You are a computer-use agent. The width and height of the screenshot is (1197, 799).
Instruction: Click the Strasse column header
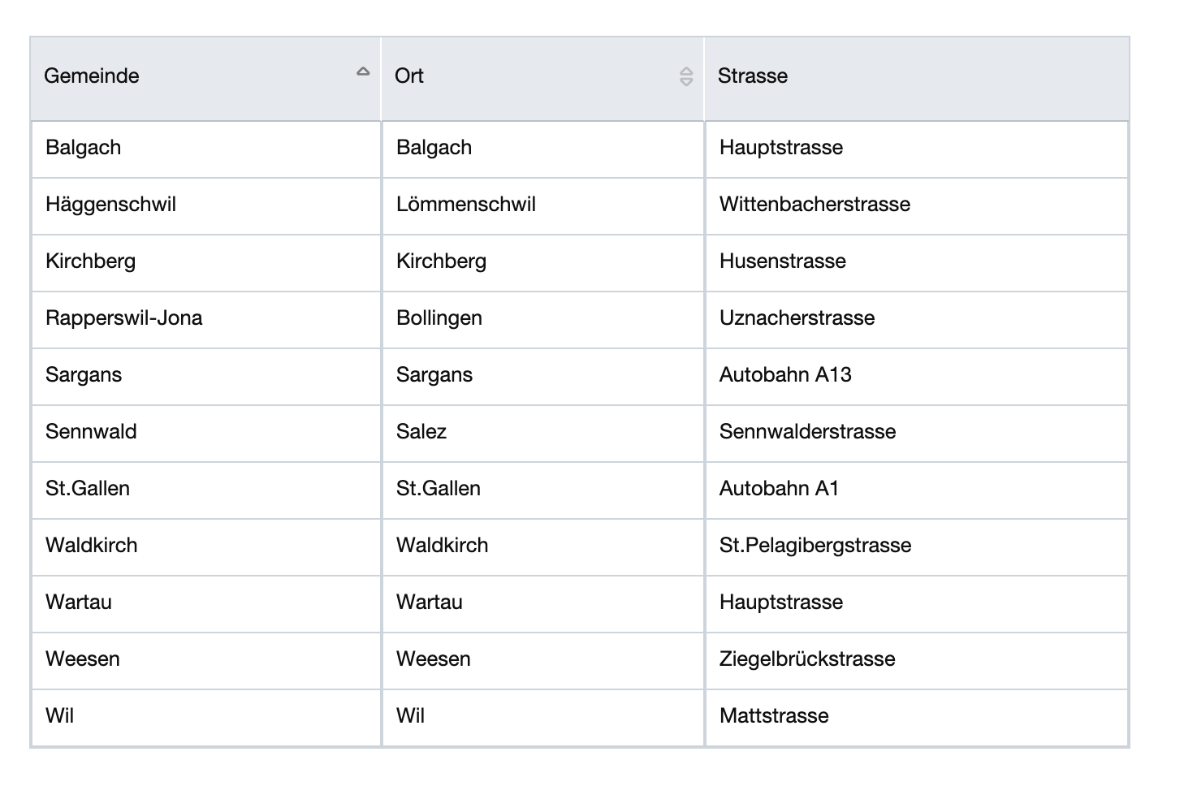pos(753,76)
